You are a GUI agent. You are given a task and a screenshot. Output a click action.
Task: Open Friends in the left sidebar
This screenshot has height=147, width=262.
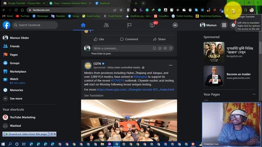pyautogui.click(x=11, y=46)
